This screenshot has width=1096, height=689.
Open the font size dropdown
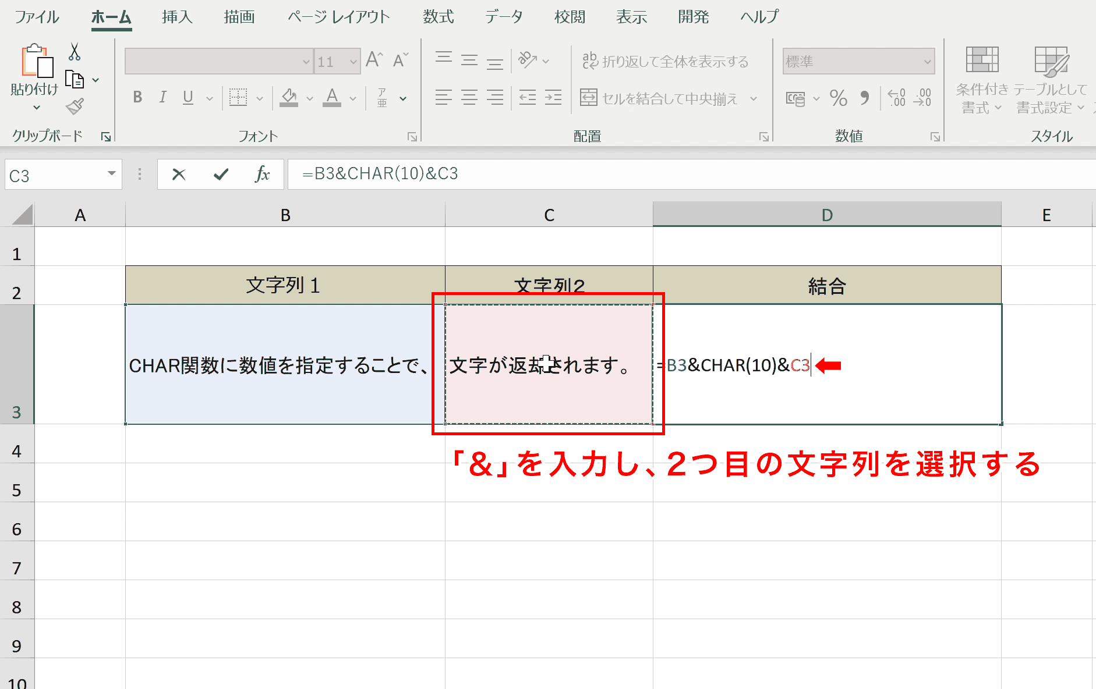tap(353, 62)
